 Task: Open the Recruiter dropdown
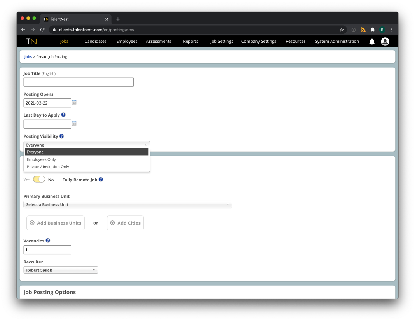(x=60, y=270)
